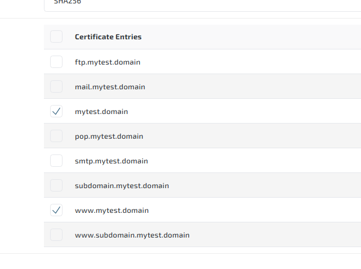Image resolution: width=361 pixels, height=269 pixels.
Task: Uncheck the mytest.domain checkbox
Action: coord(56,111)
